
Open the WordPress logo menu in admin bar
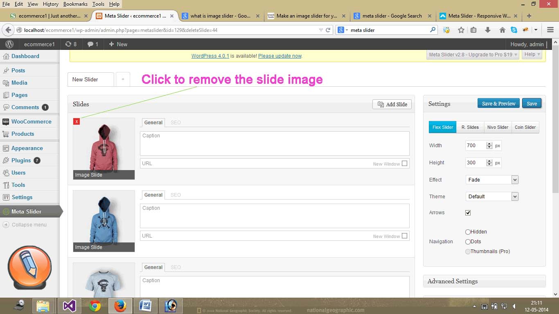pyautogui.click(x=9, y=44)
